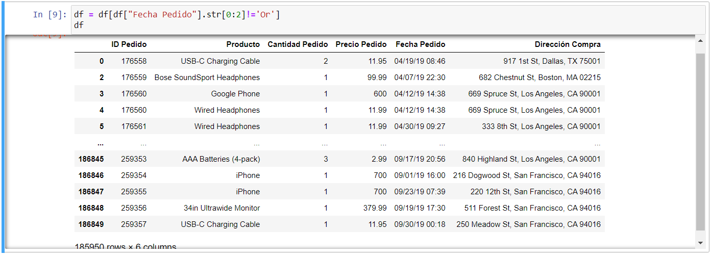Image resolution: width=713 pixels, height=256 pixels.
Task: Click the scroll down arrow of output area
Action: click(x=700, y=243)
